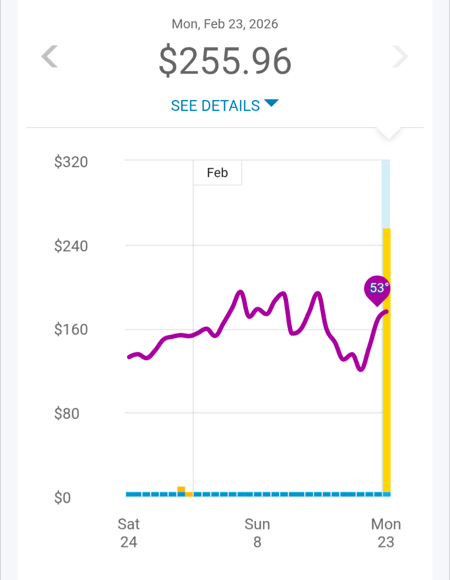Click the $320 y-axis label
450x580 pixels.
point(71,162)
